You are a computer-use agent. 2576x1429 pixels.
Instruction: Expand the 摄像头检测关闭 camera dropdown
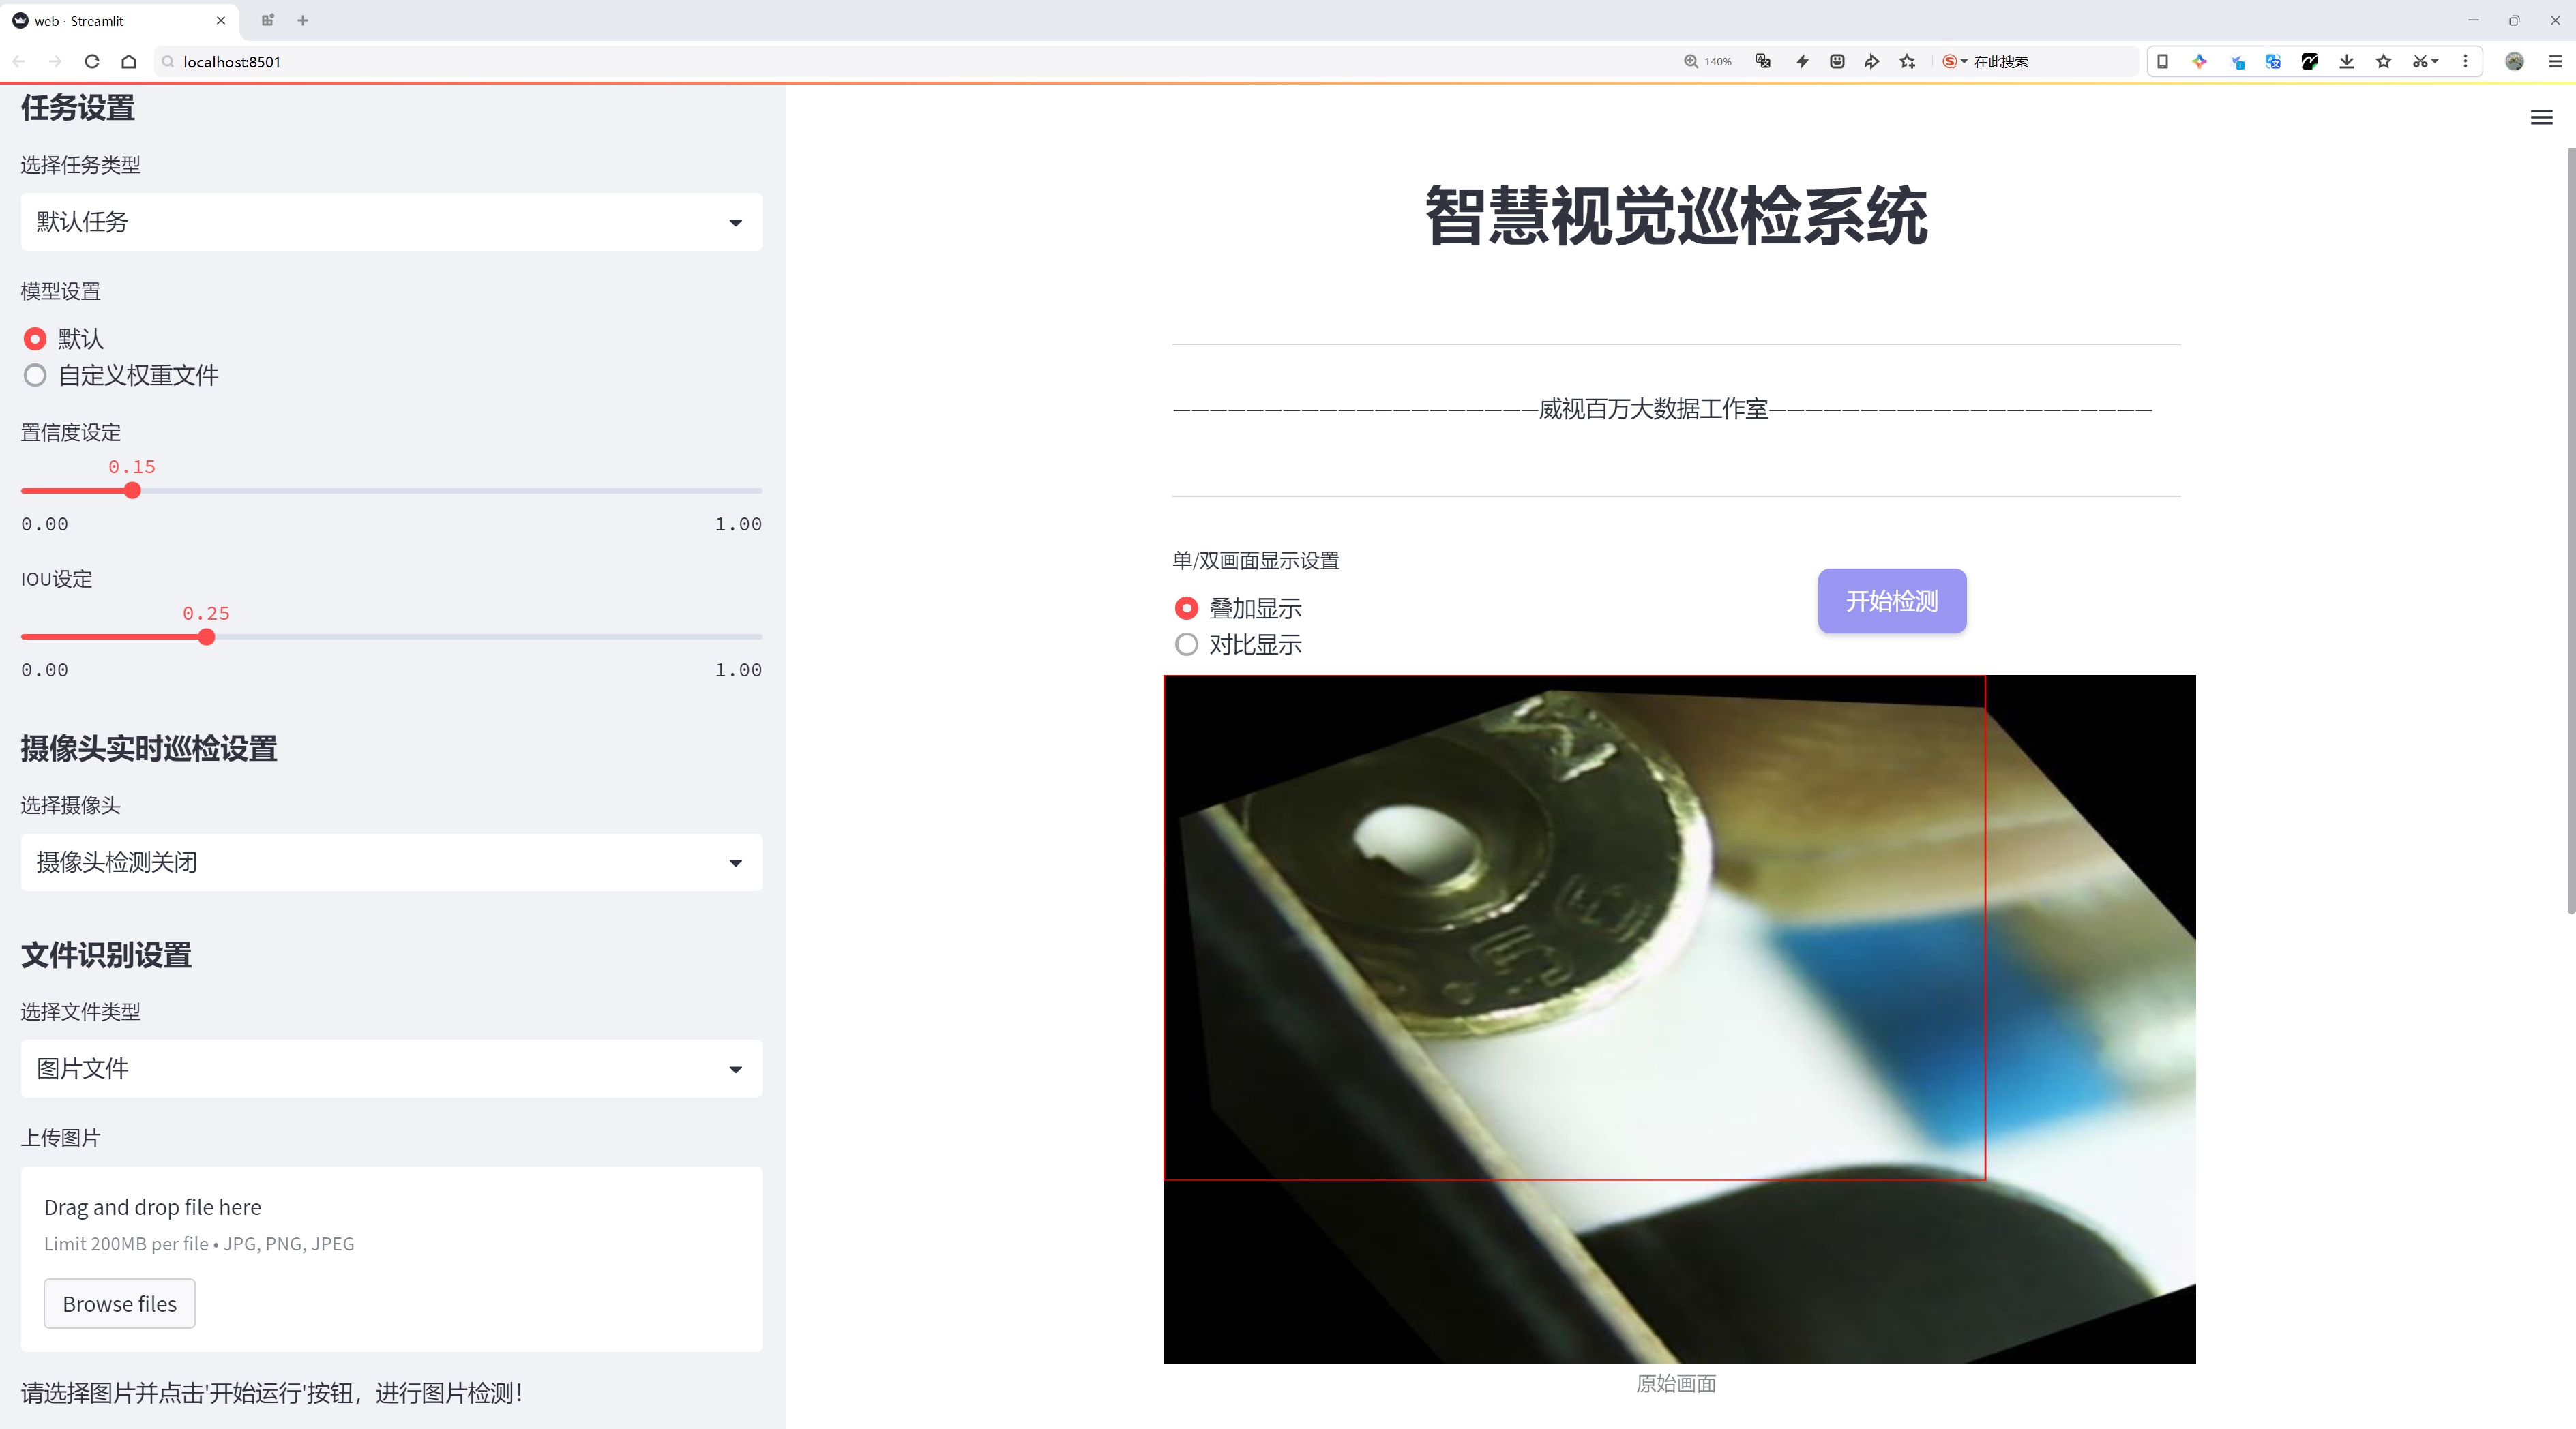pos(391,862)
